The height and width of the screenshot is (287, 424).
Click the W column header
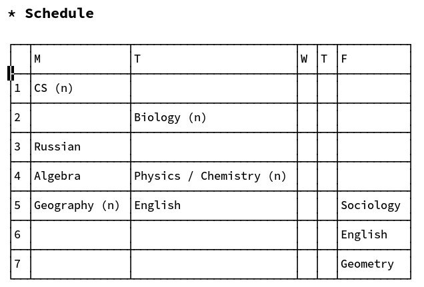click(x=307, y=59)
